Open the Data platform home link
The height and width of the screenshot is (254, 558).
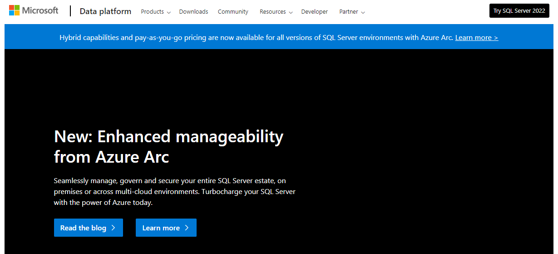pos(105,11)
